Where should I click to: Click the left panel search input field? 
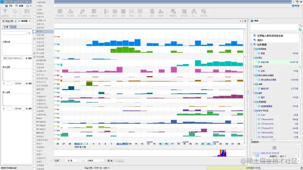tap(15, 33)
